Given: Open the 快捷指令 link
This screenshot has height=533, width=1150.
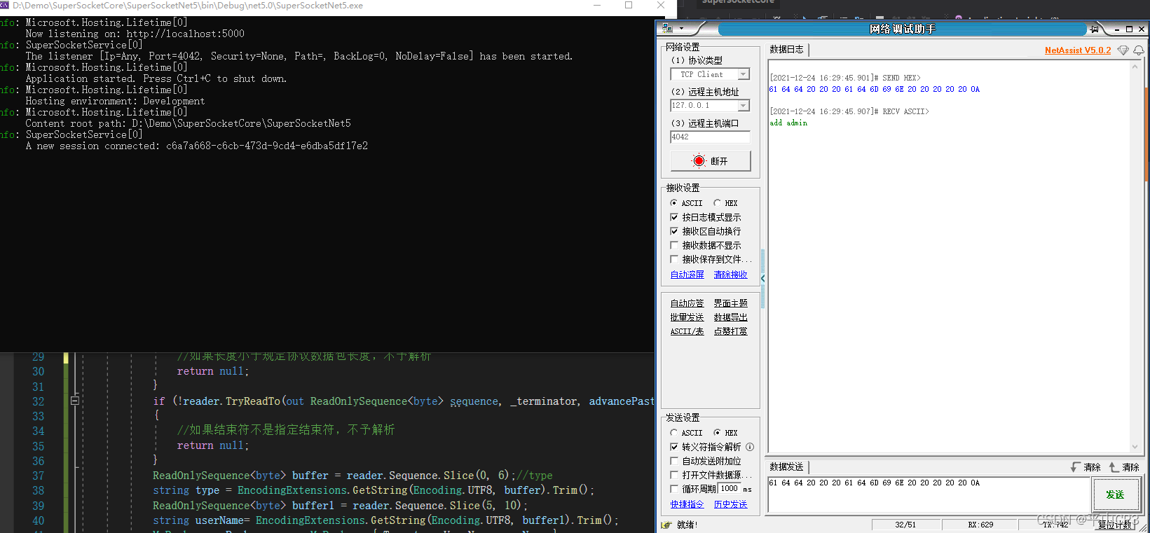Looking at the screenshot, I should [x=687, y=504].
